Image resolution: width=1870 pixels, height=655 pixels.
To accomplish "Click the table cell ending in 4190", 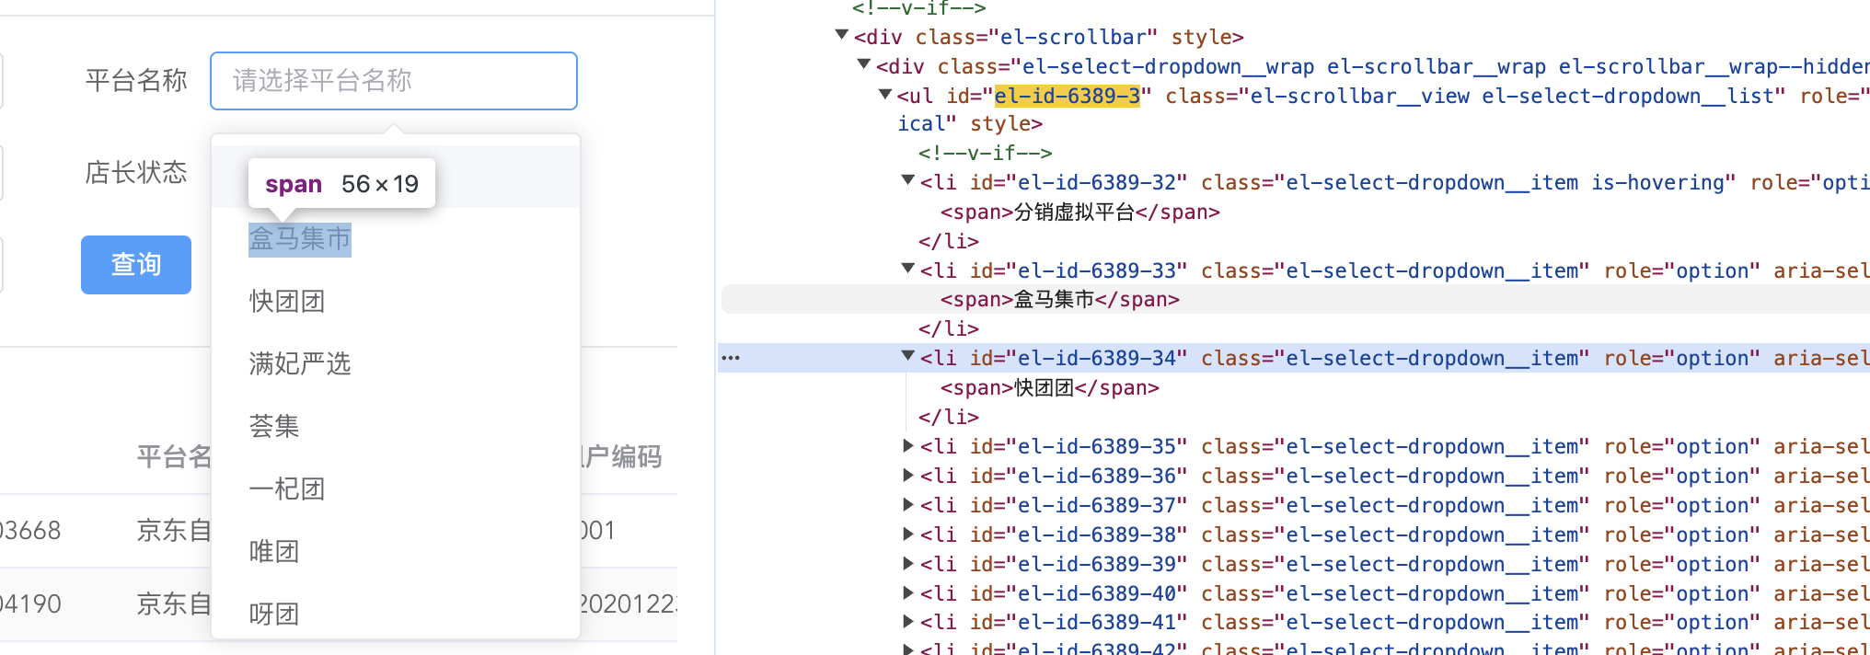I will (x=30, y=604).
